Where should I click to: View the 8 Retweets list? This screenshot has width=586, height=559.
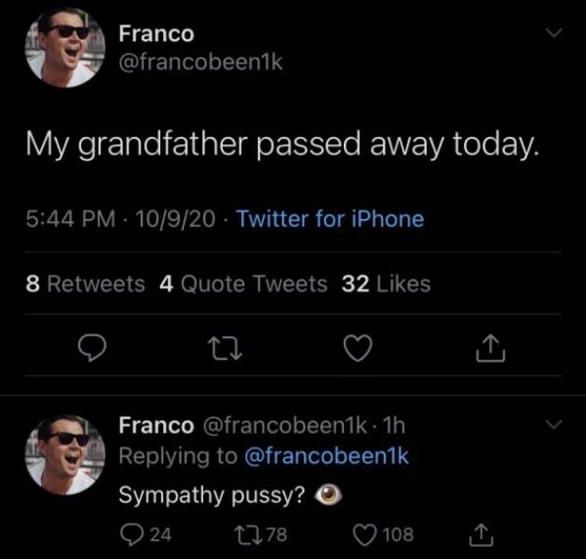tap(85, 284)
